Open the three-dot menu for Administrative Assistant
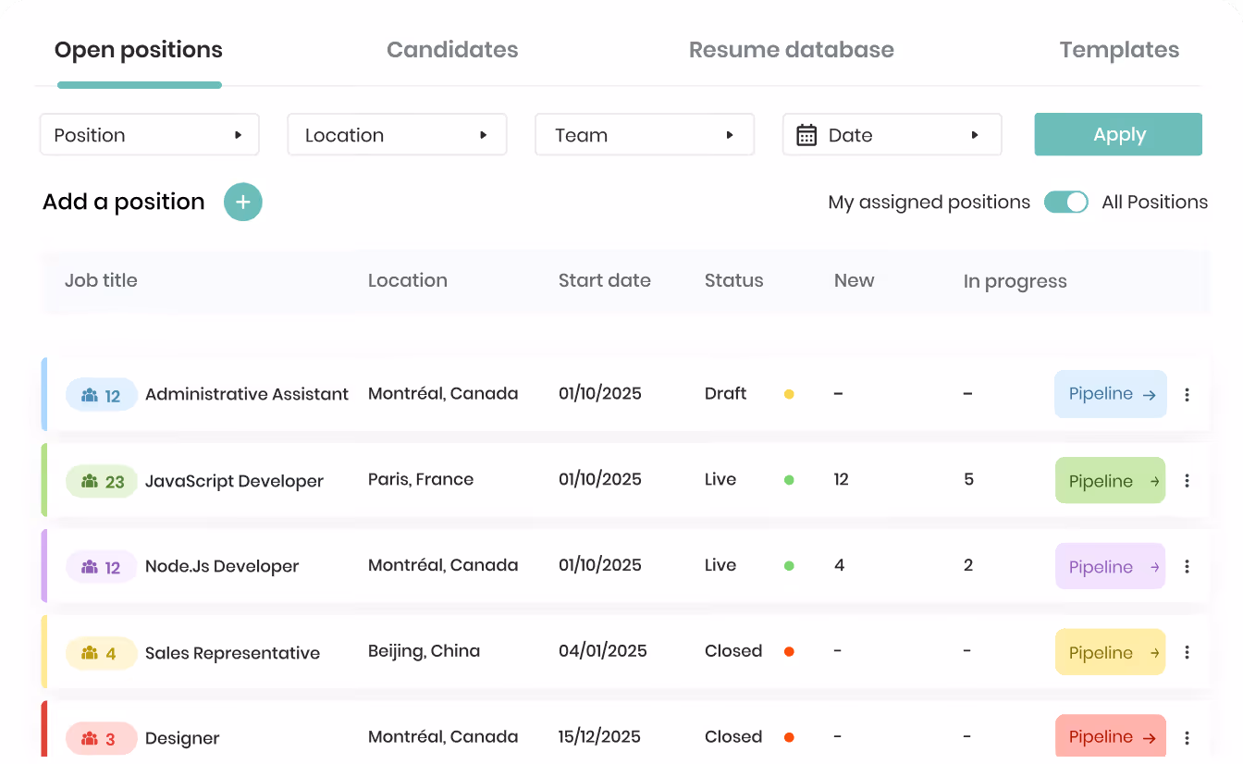 tap(1187, 395)
